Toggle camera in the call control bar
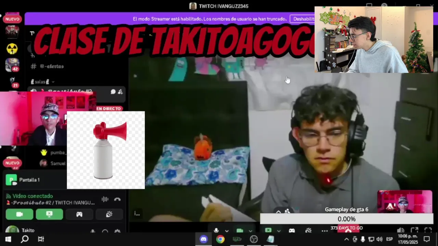The width and height of the screenshot is (438, 246). point(240,231)
